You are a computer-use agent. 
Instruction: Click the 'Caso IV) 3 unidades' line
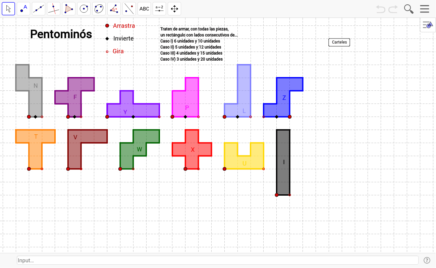pos(192,59)
